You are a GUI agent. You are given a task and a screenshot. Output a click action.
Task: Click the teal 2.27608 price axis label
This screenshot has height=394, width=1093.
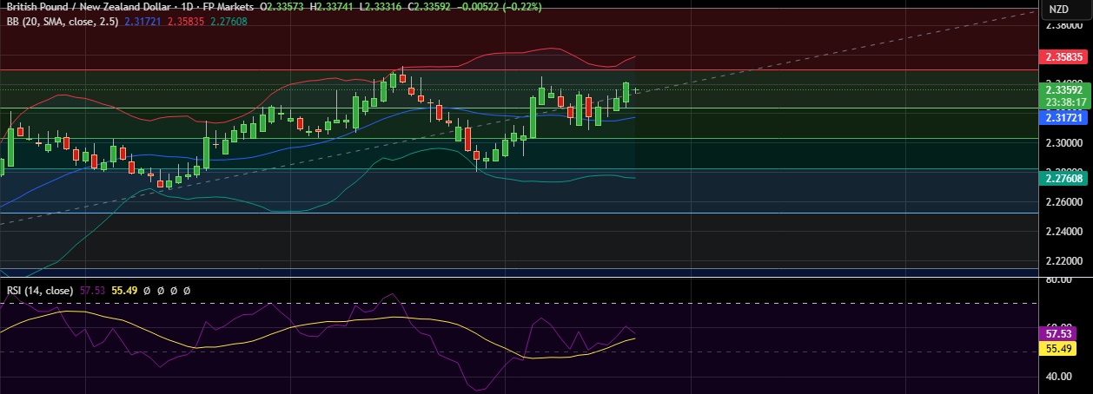(1063, 178)
